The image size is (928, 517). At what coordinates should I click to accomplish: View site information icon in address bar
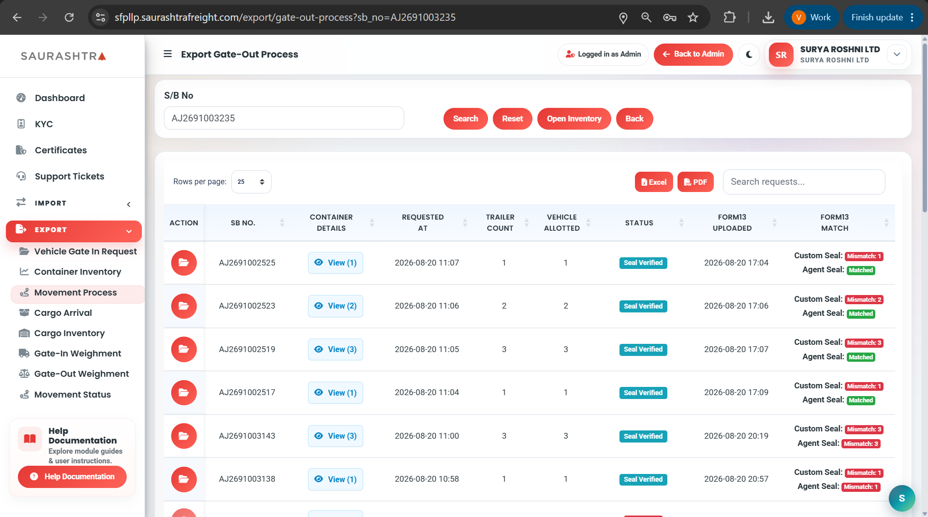coord(101,17)
